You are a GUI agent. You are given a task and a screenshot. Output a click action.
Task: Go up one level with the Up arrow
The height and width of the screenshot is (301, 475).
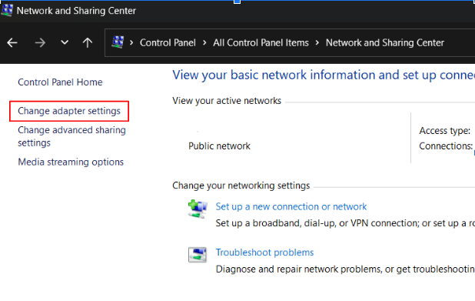point(88,43)
